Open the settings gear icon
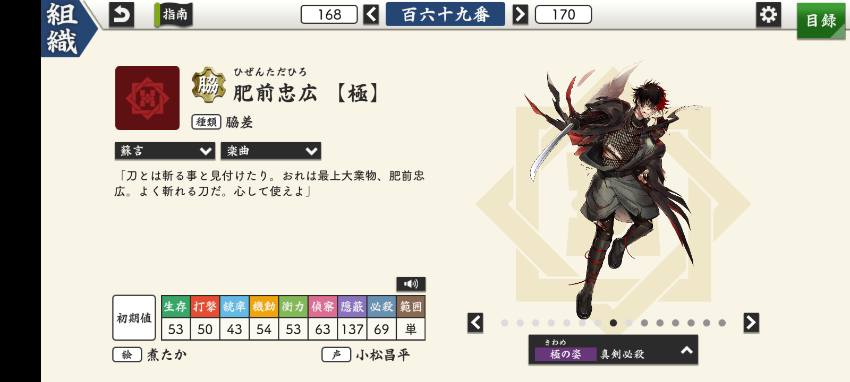This screenshot has height=382, width=850. [768, 15]
